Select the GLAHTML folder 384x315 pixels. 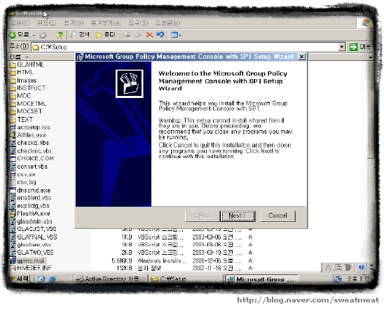(x=27, y=65)
